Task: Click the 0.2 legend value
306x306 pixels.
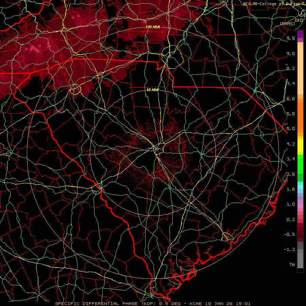Action: [x=291, y=220]
